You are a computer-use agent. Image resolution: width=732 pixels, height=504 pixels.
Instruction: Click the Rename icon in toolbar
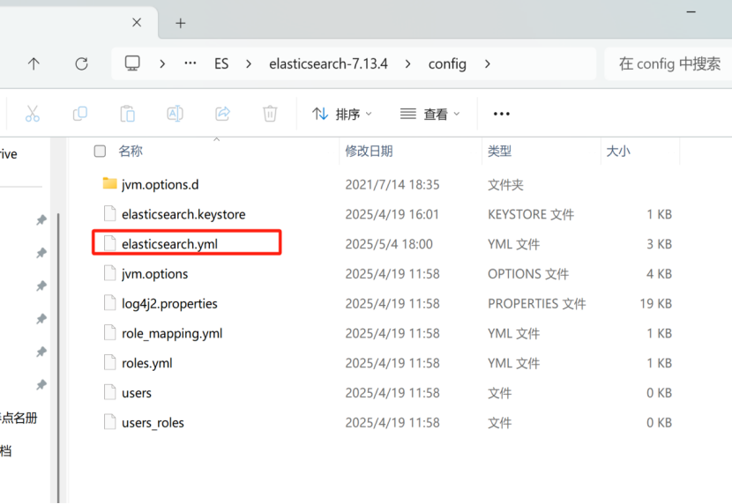tap(176, 114)
